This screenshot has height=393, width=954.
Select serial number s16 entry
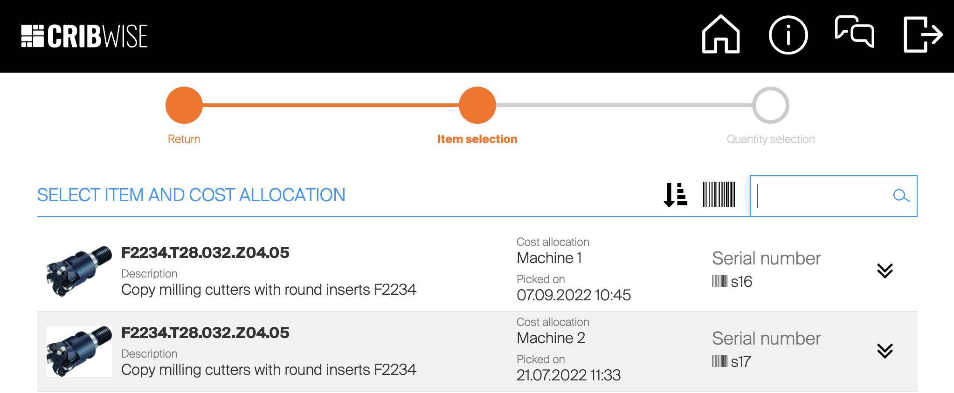[733, 282]
